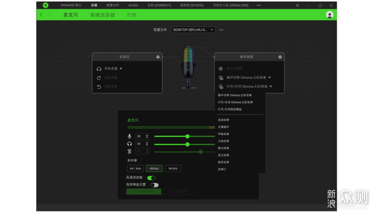Select the 44.1 kHz sample rate
373x213 pixels.
tap(135, 168)
